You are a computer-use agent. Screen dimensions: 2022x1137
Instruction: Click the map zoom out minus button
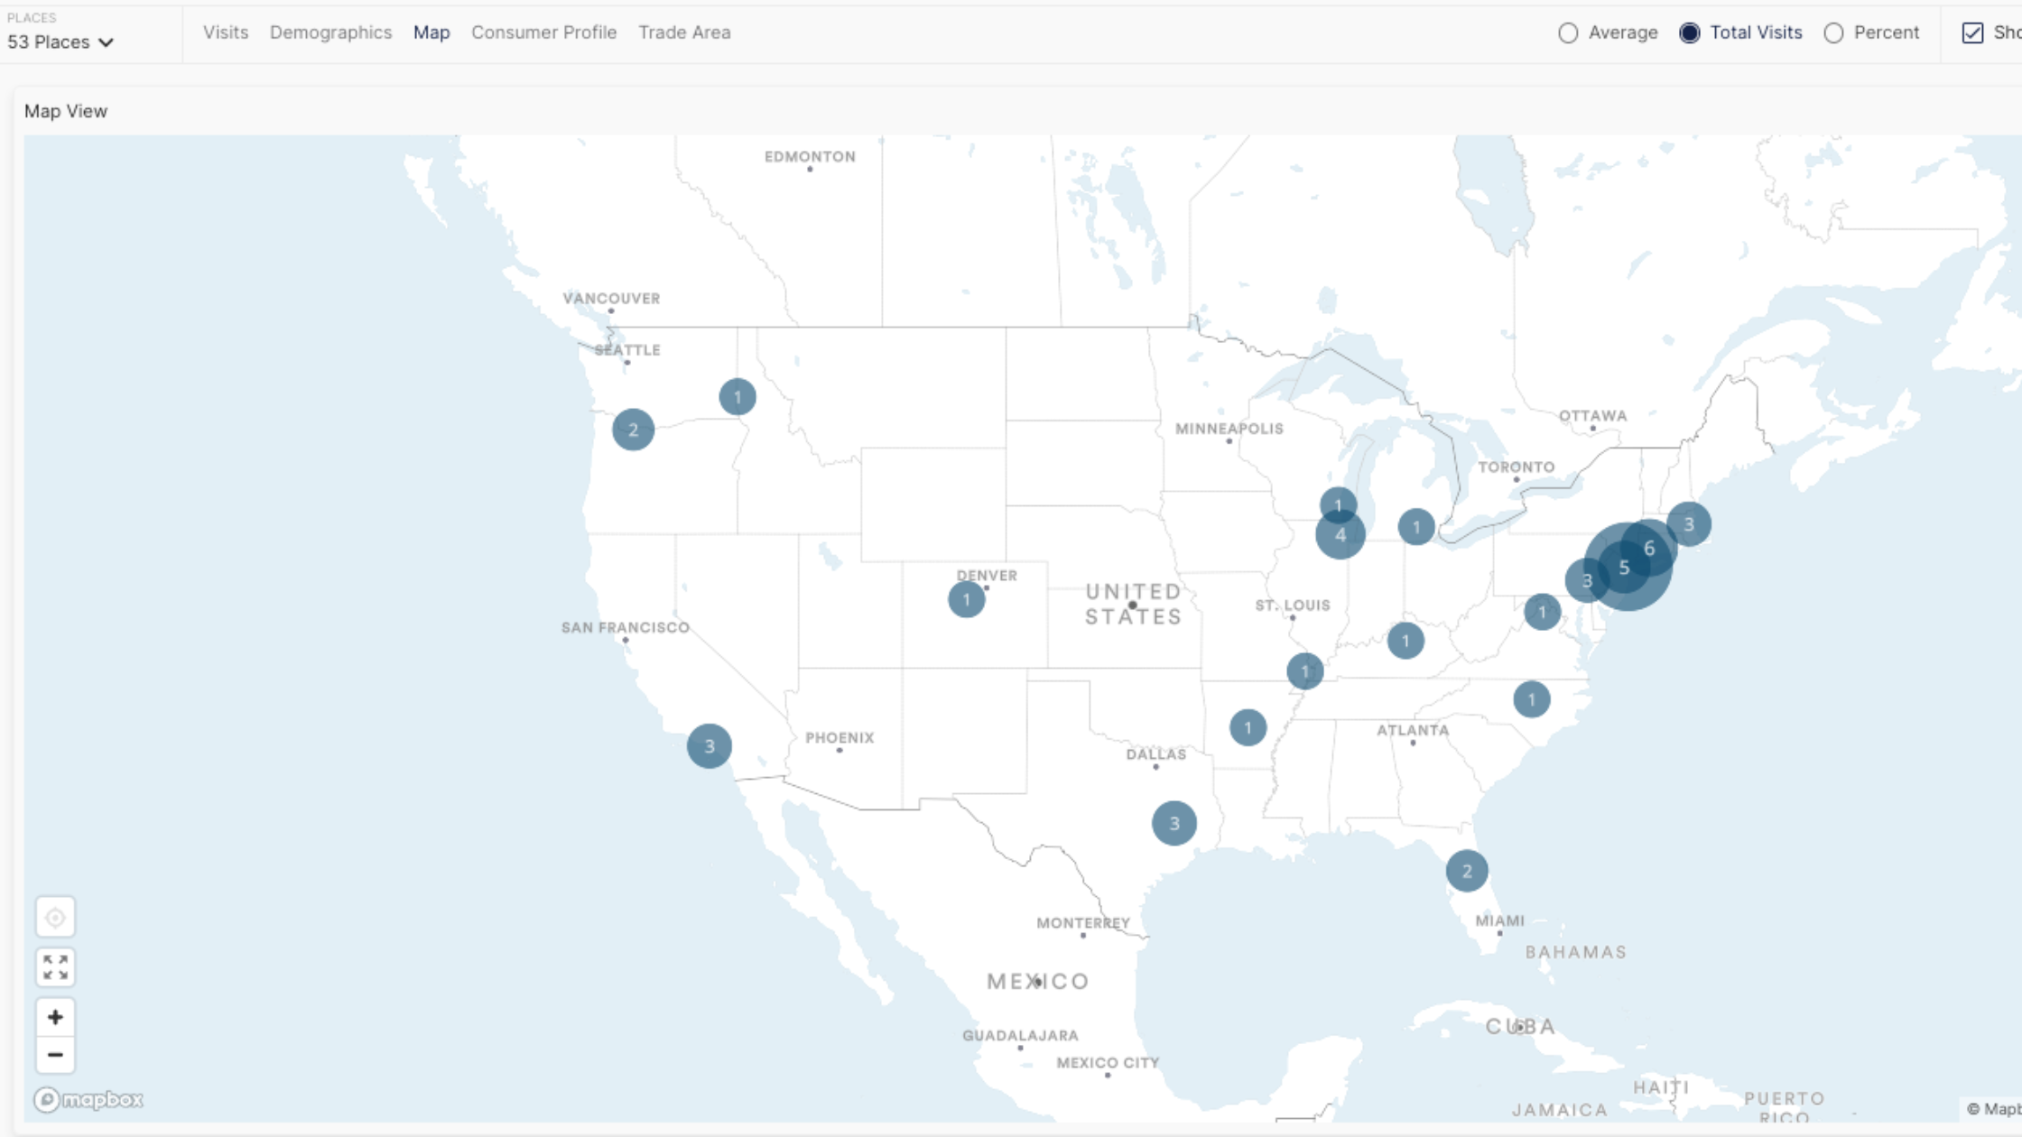click(x=55, y=1055)
